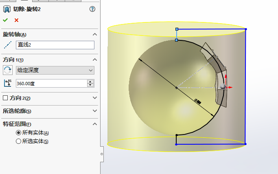Click the 切除-旋转2 feature icon in header

click(7, 9)
